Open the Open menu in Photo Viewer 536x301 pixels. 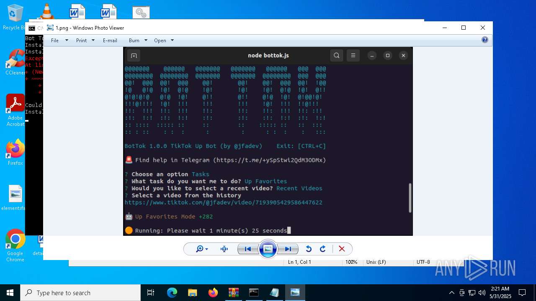click(160, 41)
